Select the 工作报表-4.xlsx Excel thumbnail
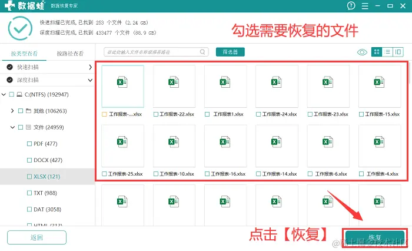Viewport: 412px width, 251px height. pos(380,146)
